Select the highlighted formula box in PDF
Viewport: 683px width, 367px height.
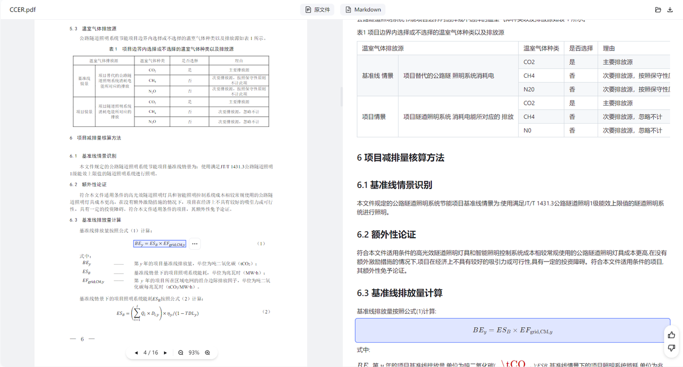pyautogui.click(x=160, y=244)
